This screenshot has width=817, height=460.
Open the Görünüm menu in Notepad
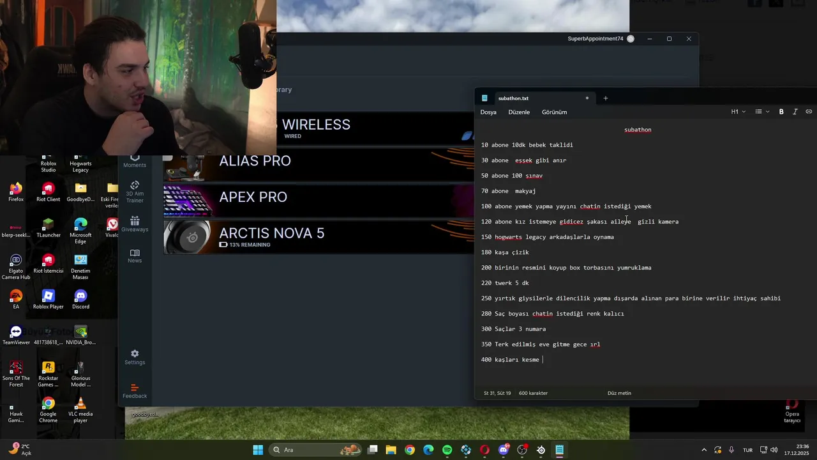point(554,112)
